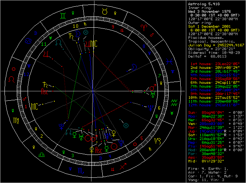
Task: Click the yellow MC label atop the chart
Action: click(x=95, y=43)
